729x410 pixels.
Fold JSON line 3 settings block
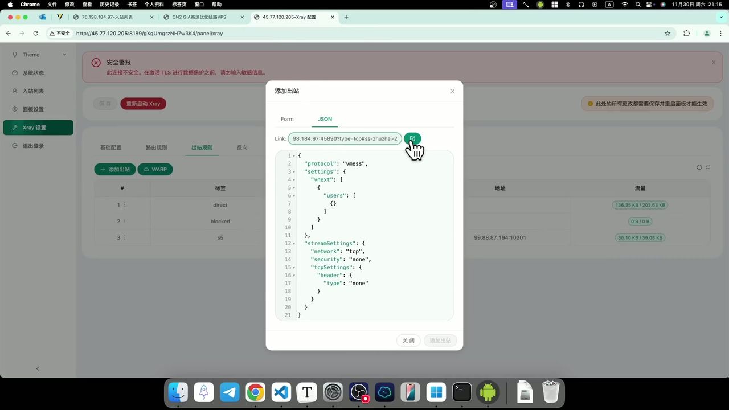pos(294,172)
